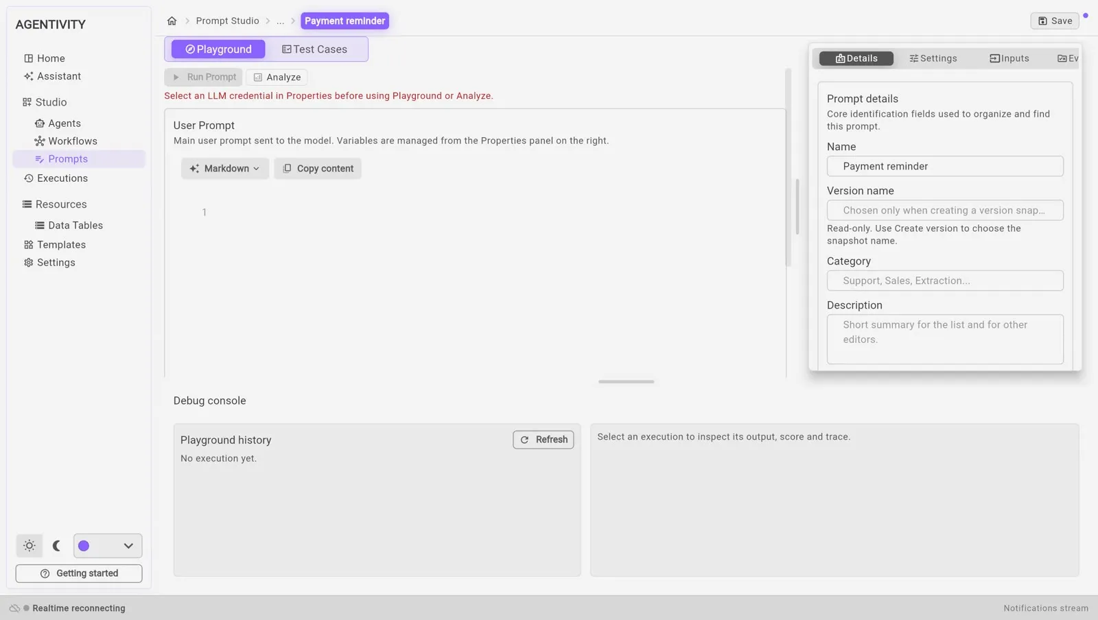The width and height of the screenshot is (1098, 620).
Task: Expand the collapsed breadcrumb ellipsis
Action: 280,21
